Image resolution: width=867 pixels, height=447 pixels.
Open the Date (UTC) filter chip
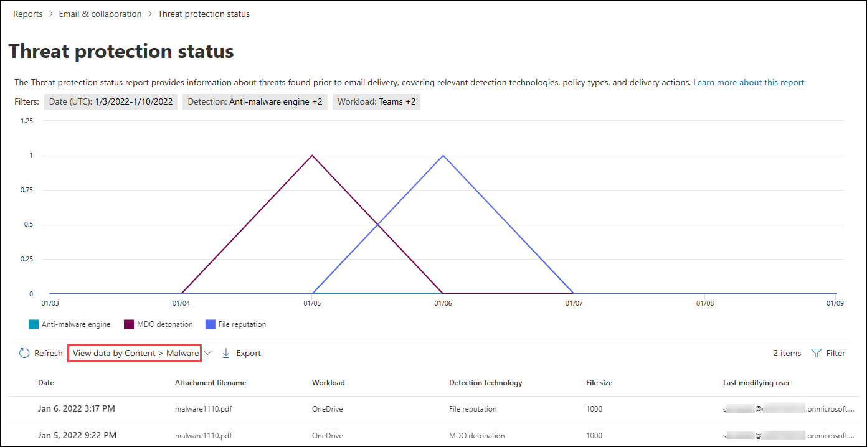pos(111,101)
